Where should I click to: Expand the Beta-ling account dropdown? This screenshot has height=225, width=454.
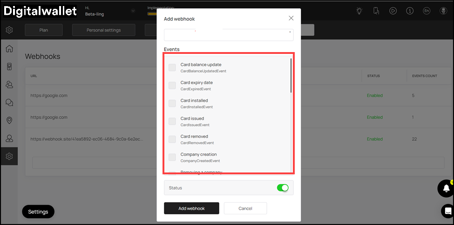coord(133,11)
